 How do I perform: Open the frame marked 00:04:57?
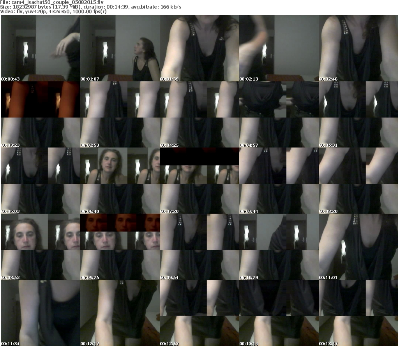[x=279, y=114]
